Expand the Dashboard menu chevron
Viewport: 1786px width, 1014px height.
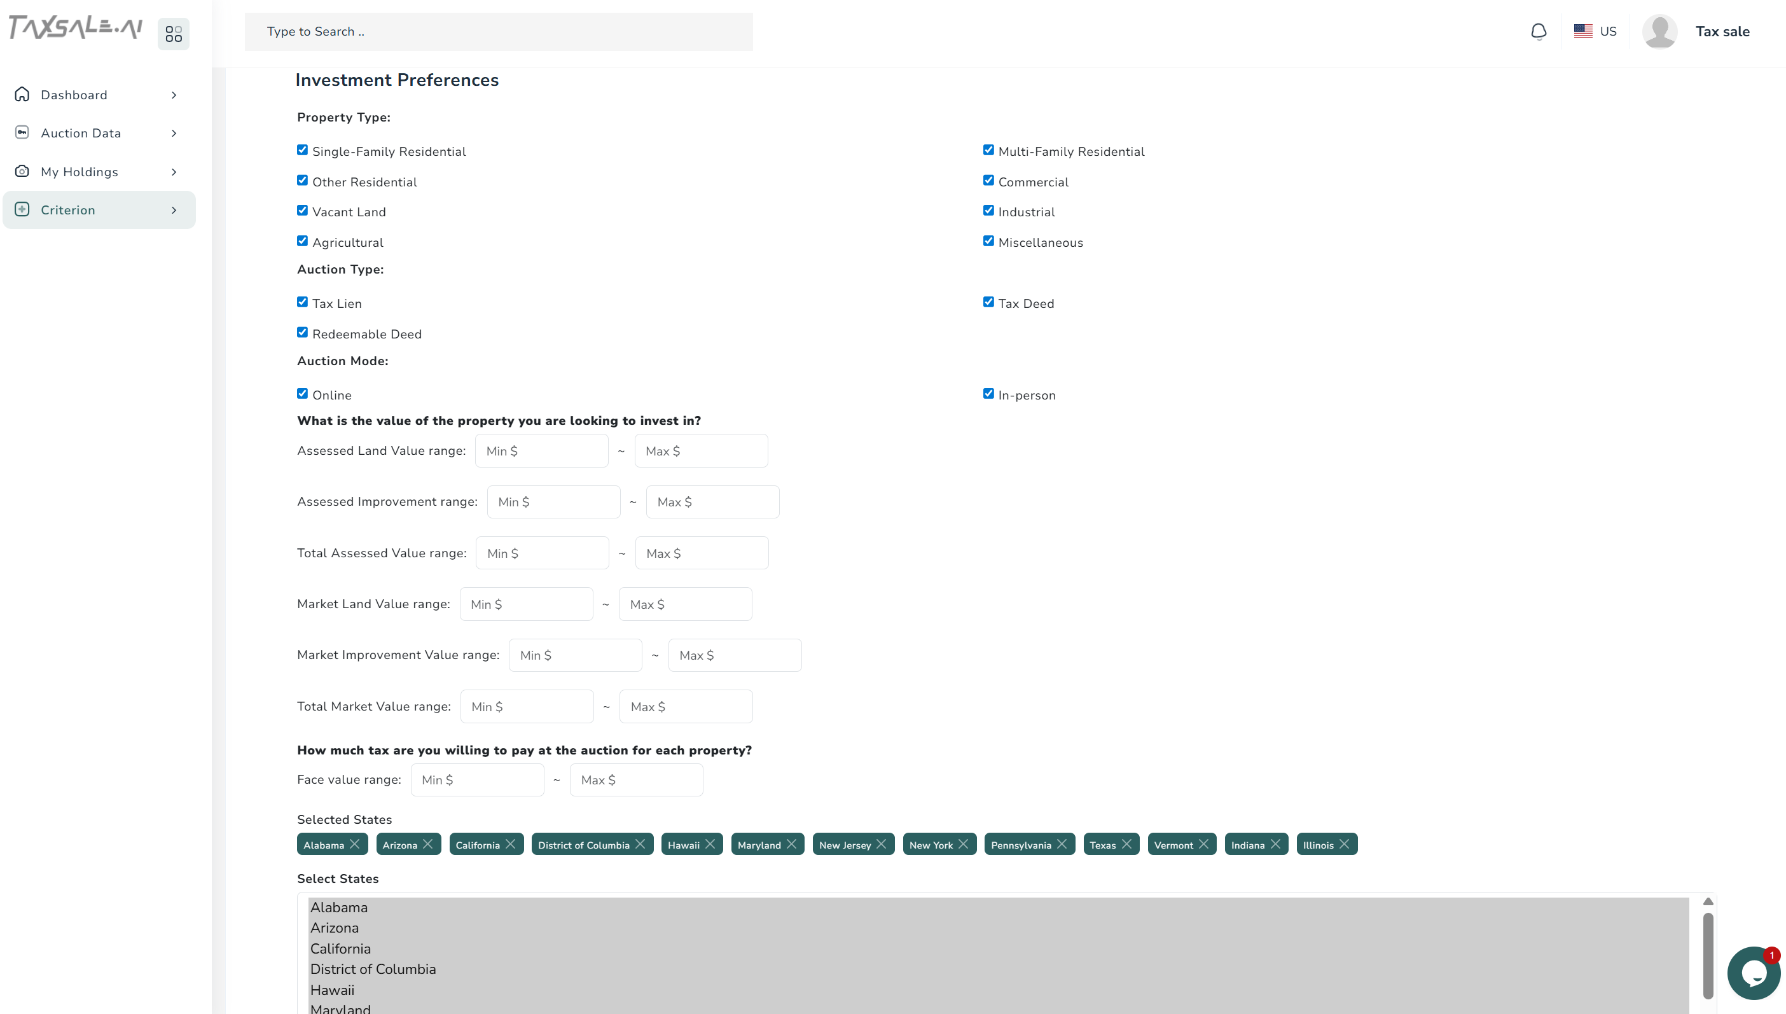[174, 95]
